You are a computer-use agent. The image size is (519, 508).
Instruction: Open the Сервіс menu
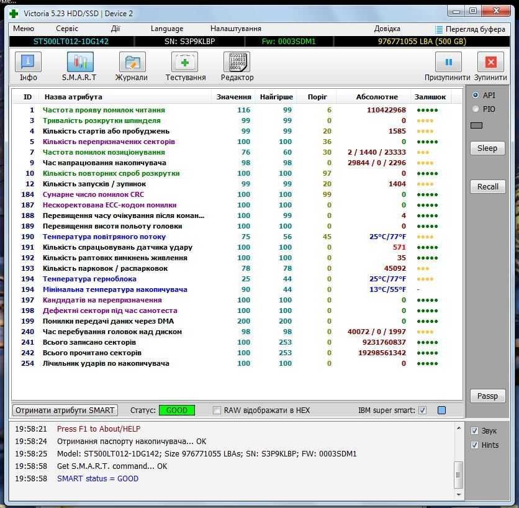[67, 29]
